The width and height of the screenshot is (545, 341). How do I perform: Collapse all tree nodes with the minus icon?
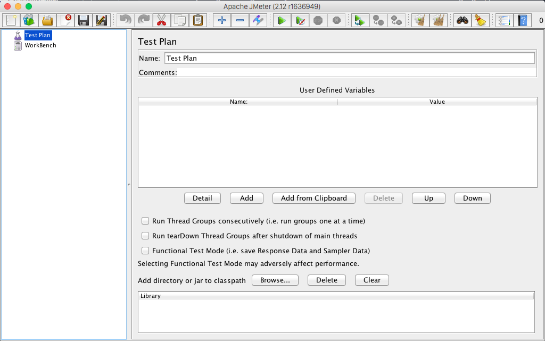point(240,21)
